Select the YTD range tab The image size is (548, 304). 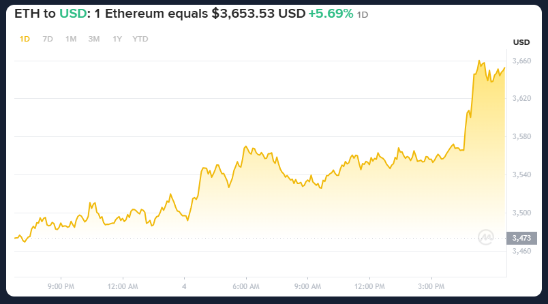[140, 39]
